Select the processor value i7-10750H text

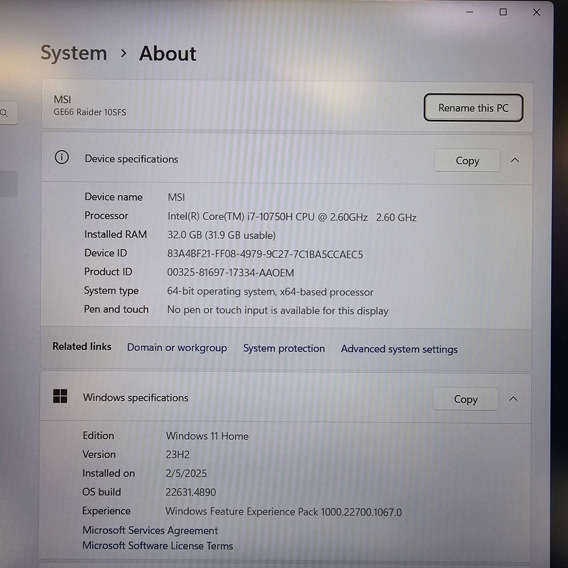point(292,217)
